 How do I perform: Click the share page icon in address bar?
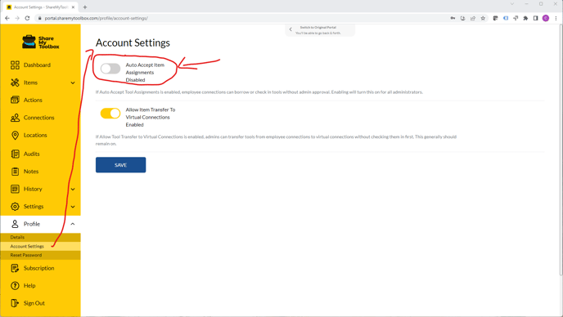(473, 18)
